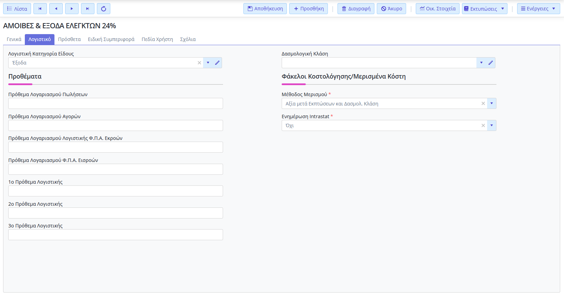Viewport: 564px width, 295px height.
Task: Clear the Έξοδα category value
Action: (199, 63)
